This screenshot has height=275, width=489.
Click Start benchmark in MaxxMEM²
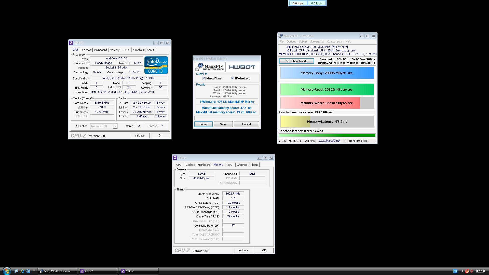click(x=296, y=61)
